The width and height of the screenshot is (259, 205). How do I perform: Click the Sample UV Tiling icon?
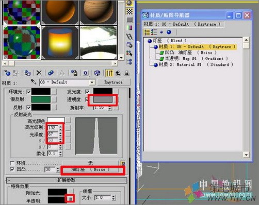129,20
